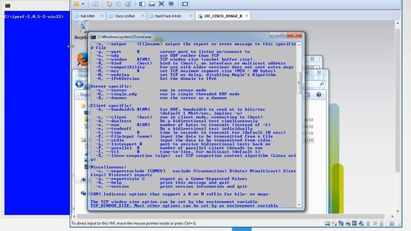411x231 pixels.
Task: Click the Unity mode toolbar icon
Action: pos(171,4)
